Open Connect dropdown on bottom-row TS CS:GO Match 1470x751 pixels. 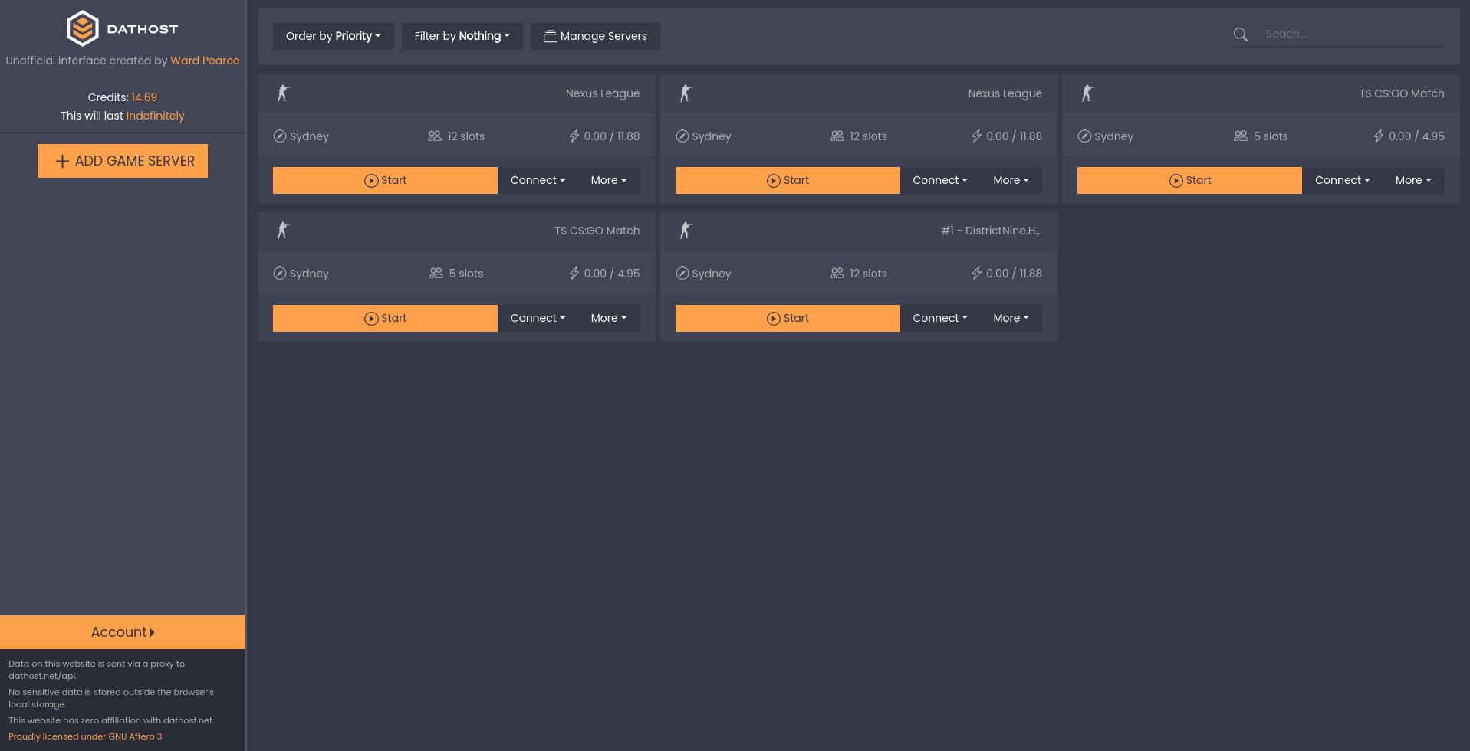pyautogui.click(x=538, y=318)
